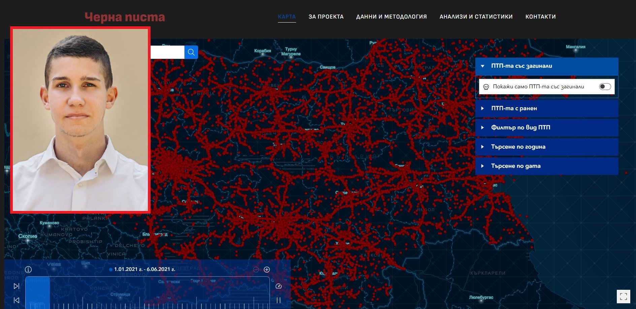This screenshot has width=636, height=309.
Task: Zoom out the timeline with the minus icon
Action: (256, 270)
